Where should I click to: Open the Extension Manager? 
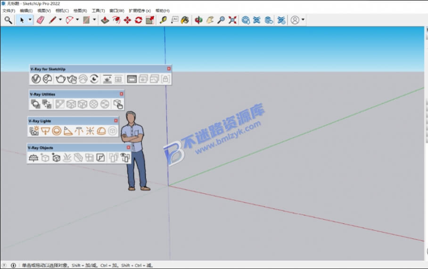coord(281,20)
